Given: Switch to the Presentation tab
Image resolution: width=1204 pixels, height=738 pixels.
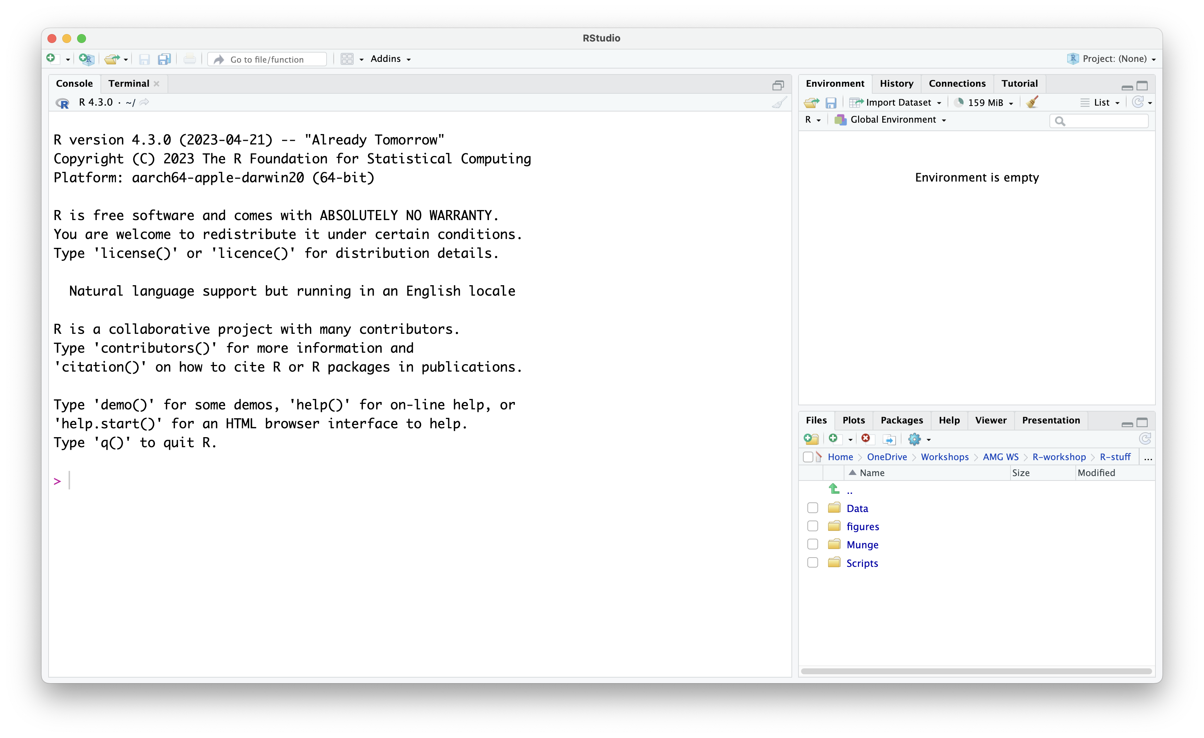Looking at the screenshot, I should 1051,420.
